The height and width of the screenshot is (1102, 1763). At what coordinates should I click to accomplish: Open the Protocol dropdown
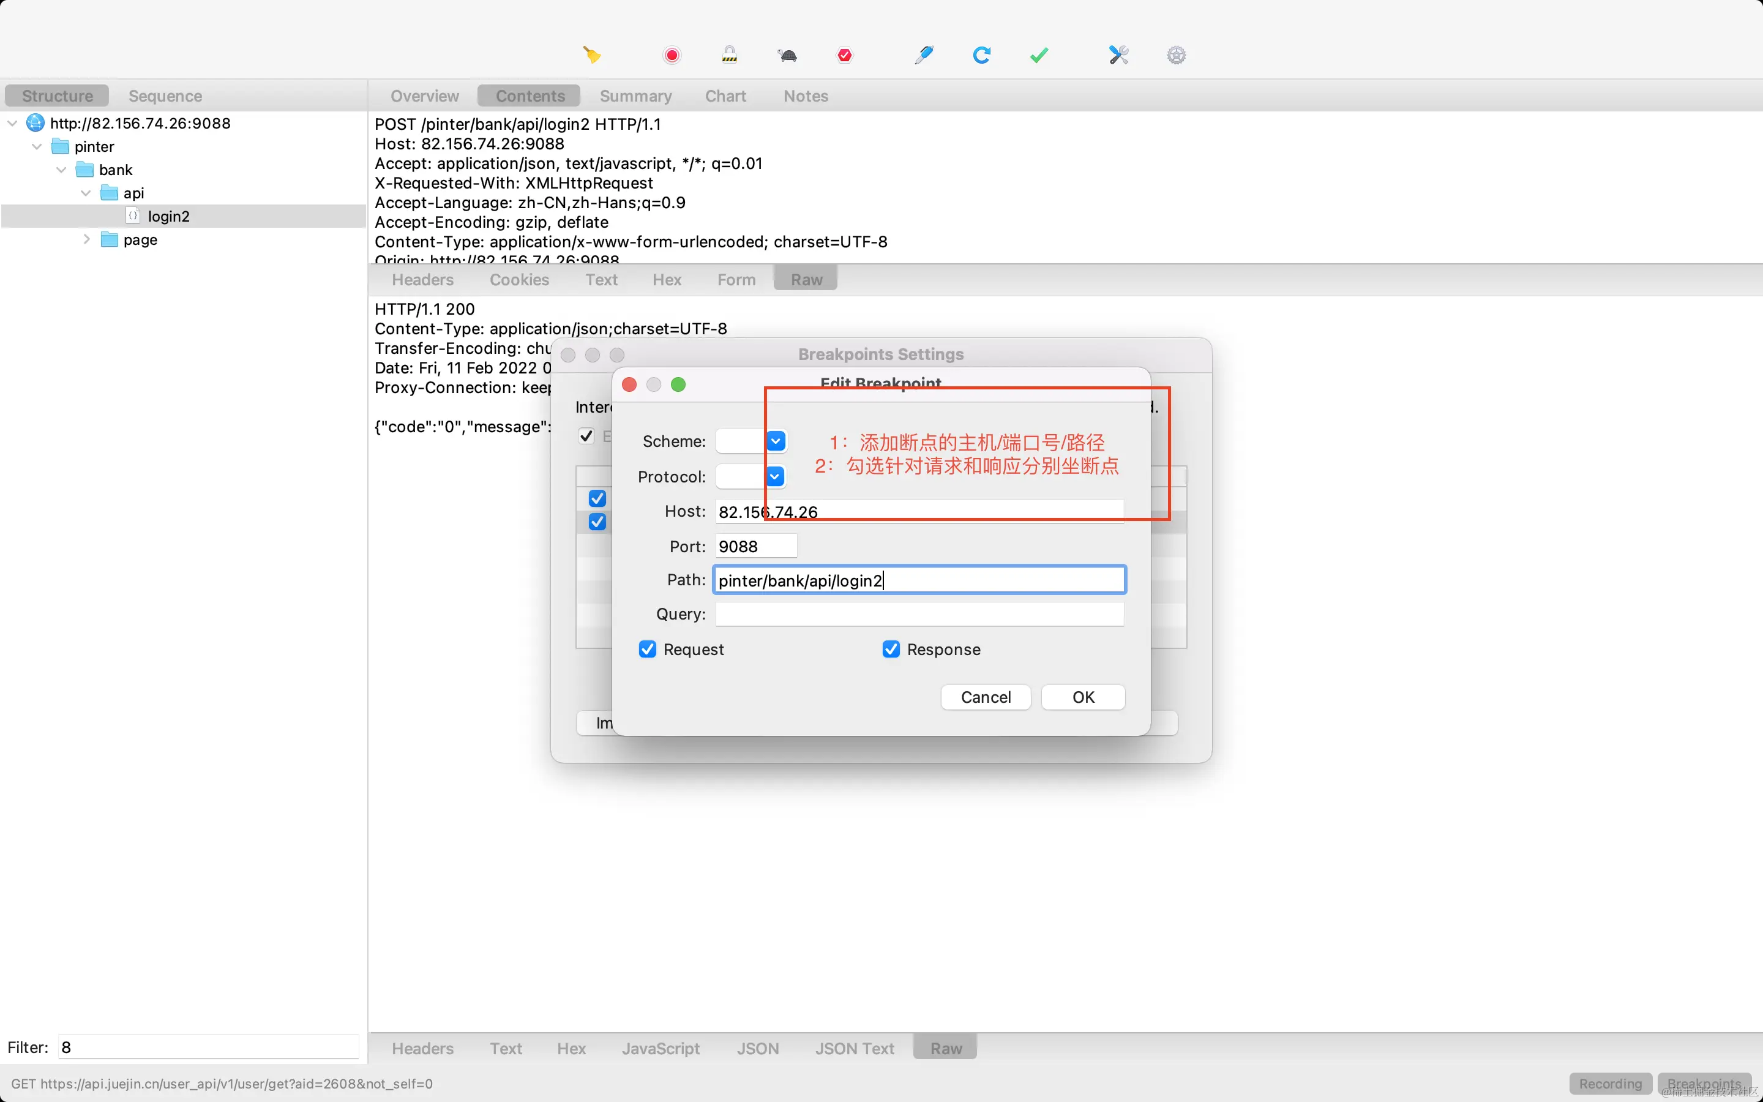(x=775, y=477)
